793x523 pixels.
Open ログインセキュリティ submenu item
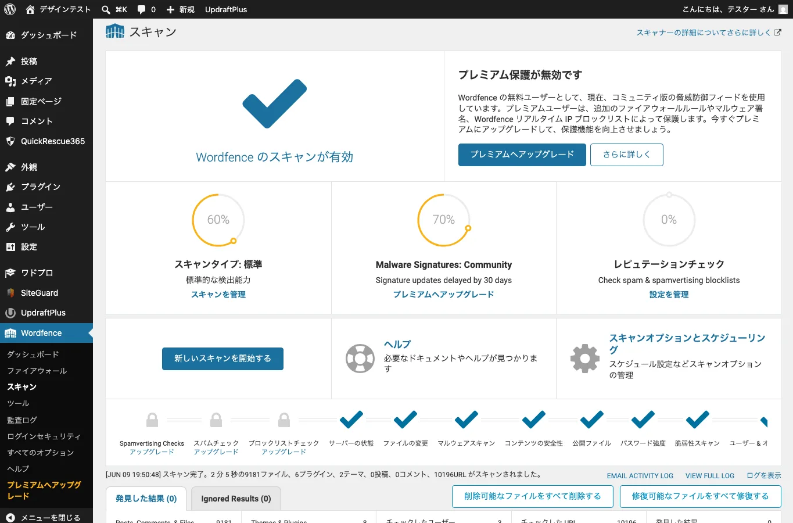[x=44, y=436]
